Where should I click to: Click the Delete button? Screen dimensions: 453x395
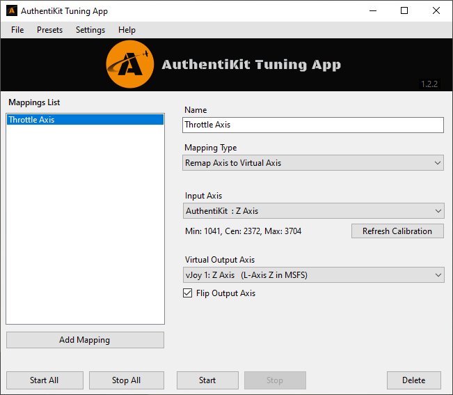[x=414, y=380]
